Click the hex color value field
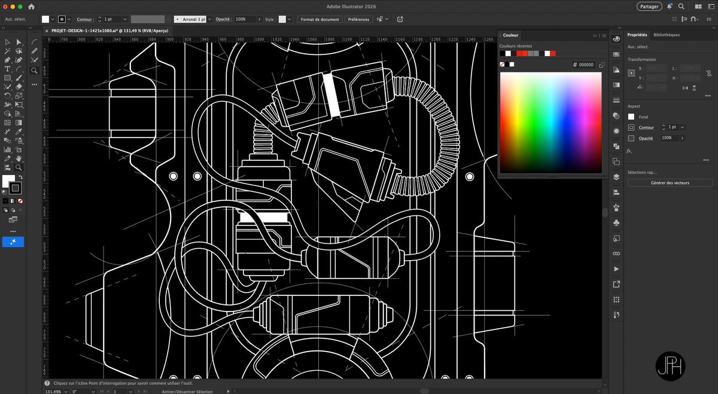 click(x=586, y=65)
